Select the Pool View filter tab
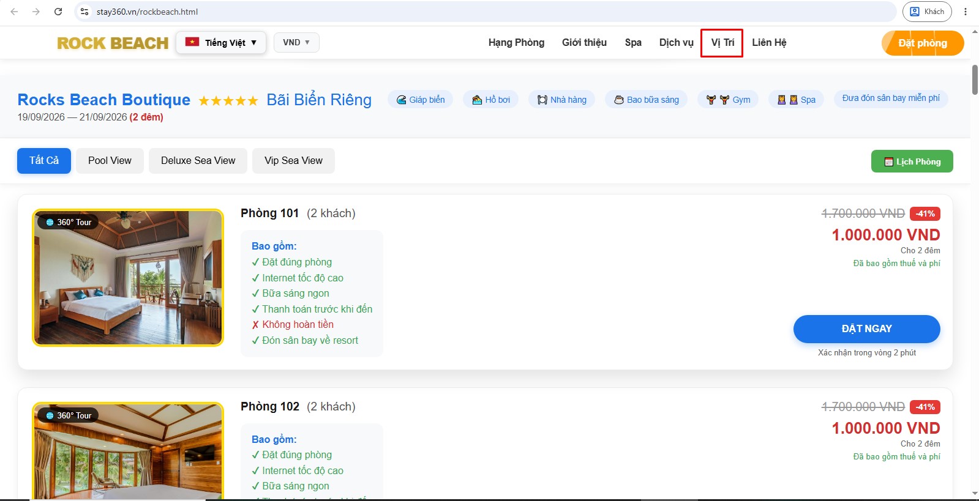The height and width of the screenshot is (501, 979). [110, 161]
